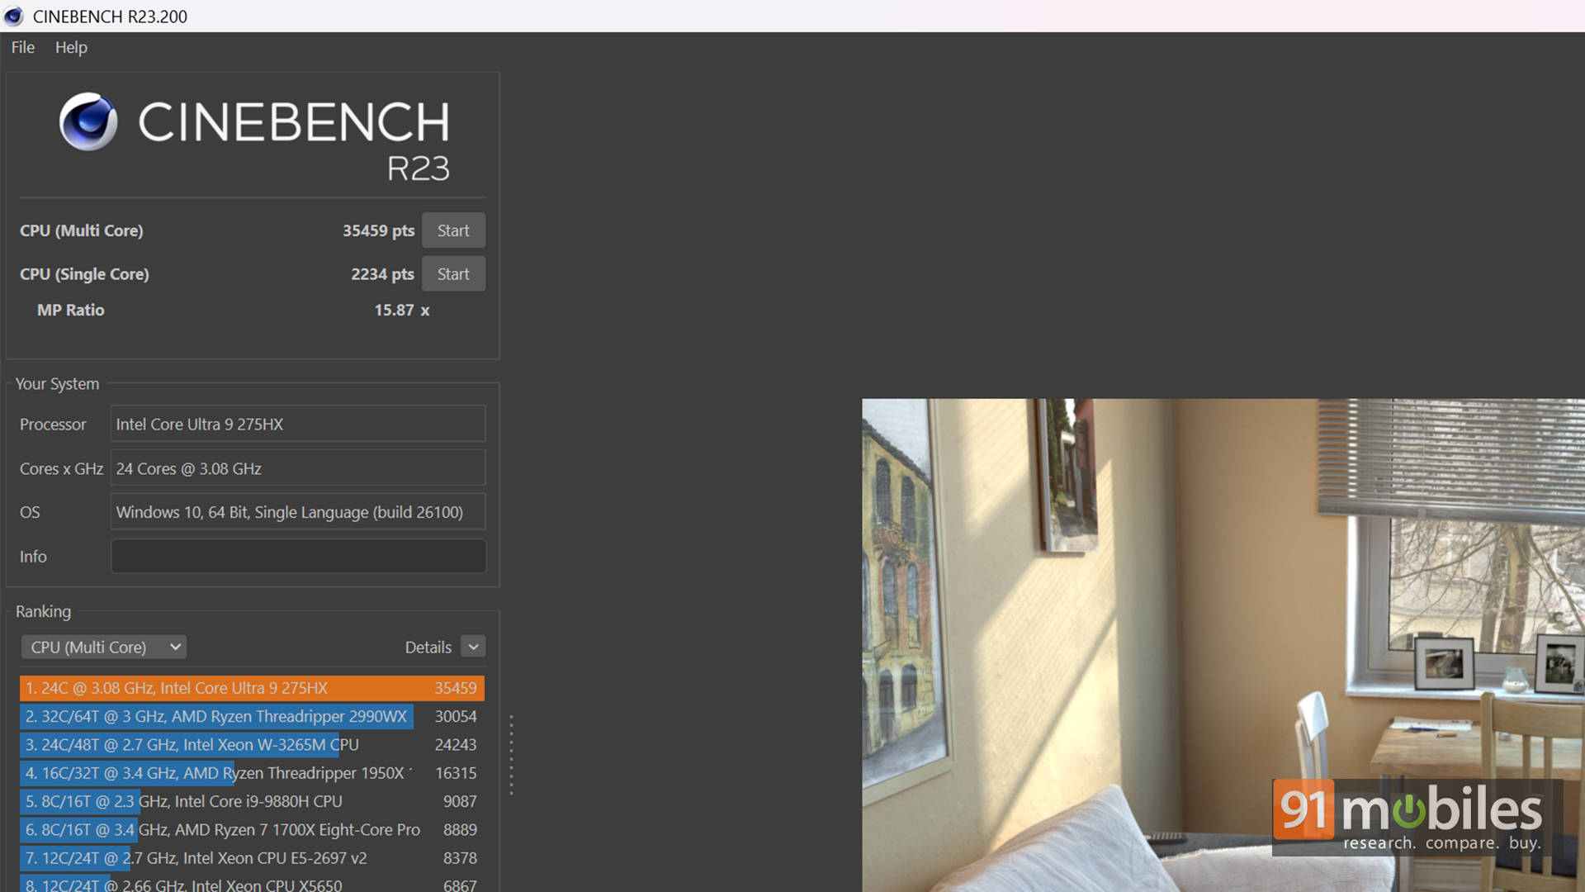Open the File menu

click(x=23, y=47)
